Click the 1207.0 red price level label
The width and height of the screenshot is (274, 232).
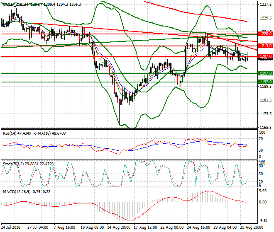[x=265, y=56]
